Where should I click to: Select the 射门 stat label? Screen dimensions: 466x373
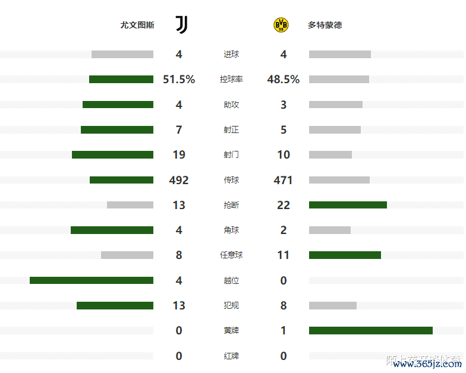(x=231, y=155)
